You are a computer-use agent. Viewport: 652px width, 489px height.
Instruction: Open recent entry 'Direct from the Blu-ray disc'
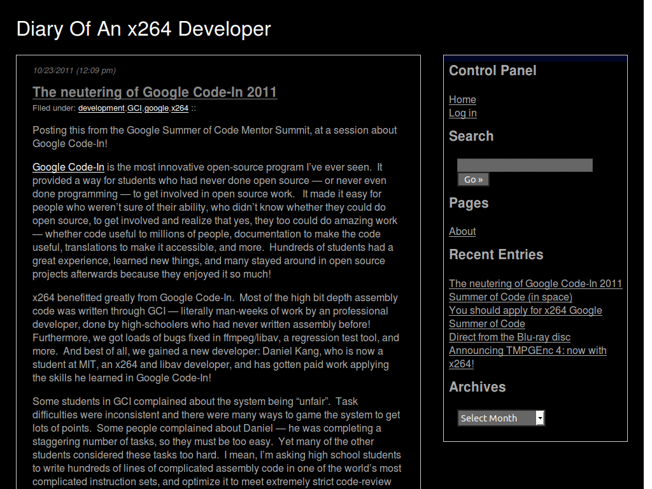510,337
